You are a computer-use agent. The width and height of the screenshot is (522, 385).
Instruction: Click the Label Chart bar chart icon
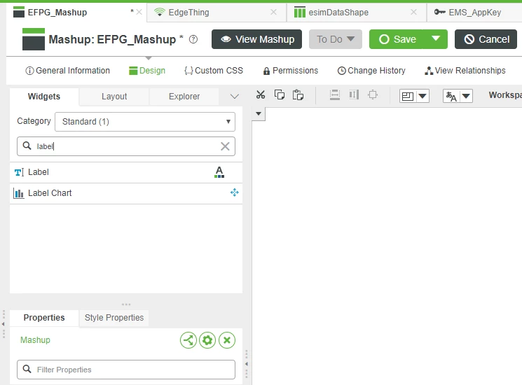point(19,193)
